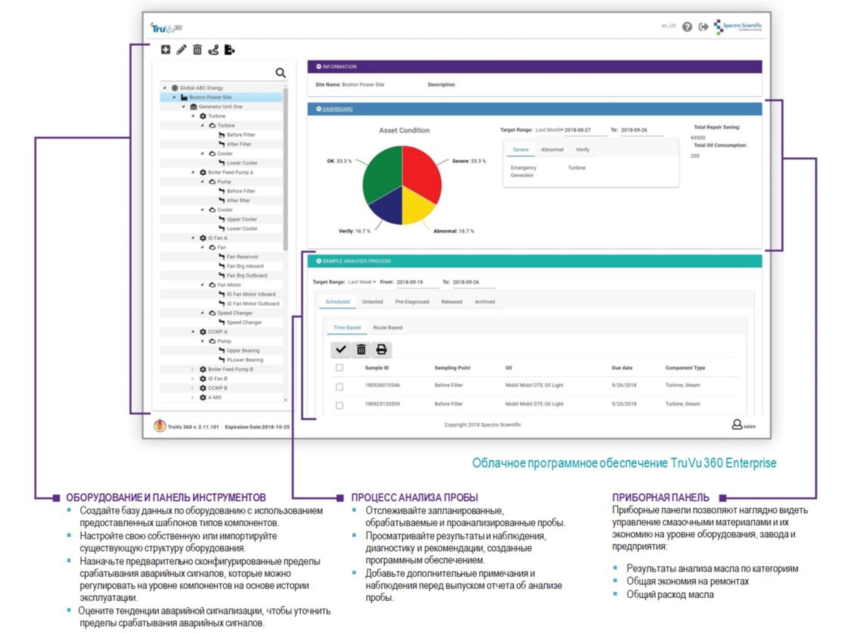
Task: Click the export file icon in asset toolbar
Action: 229,50
